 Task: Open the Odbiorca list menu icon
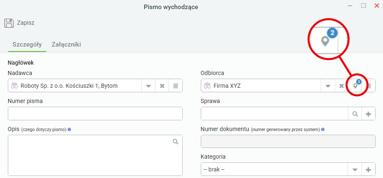coord(369,86)
